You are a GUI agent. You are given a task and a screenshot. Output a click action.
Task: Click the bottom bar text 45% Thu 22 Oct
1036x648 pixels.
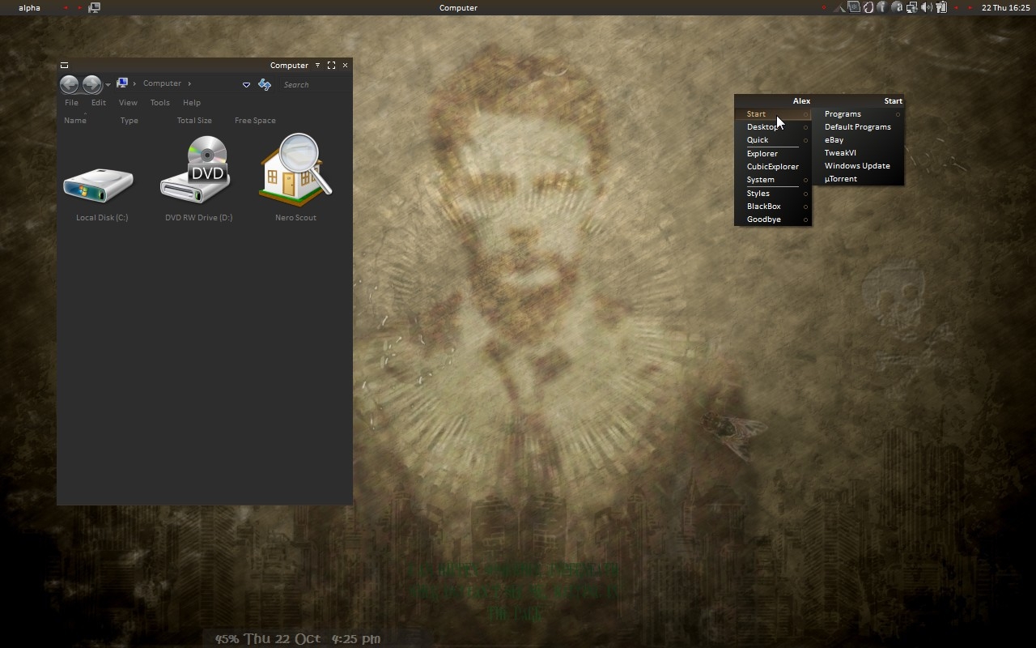click(x=268, y=638)
